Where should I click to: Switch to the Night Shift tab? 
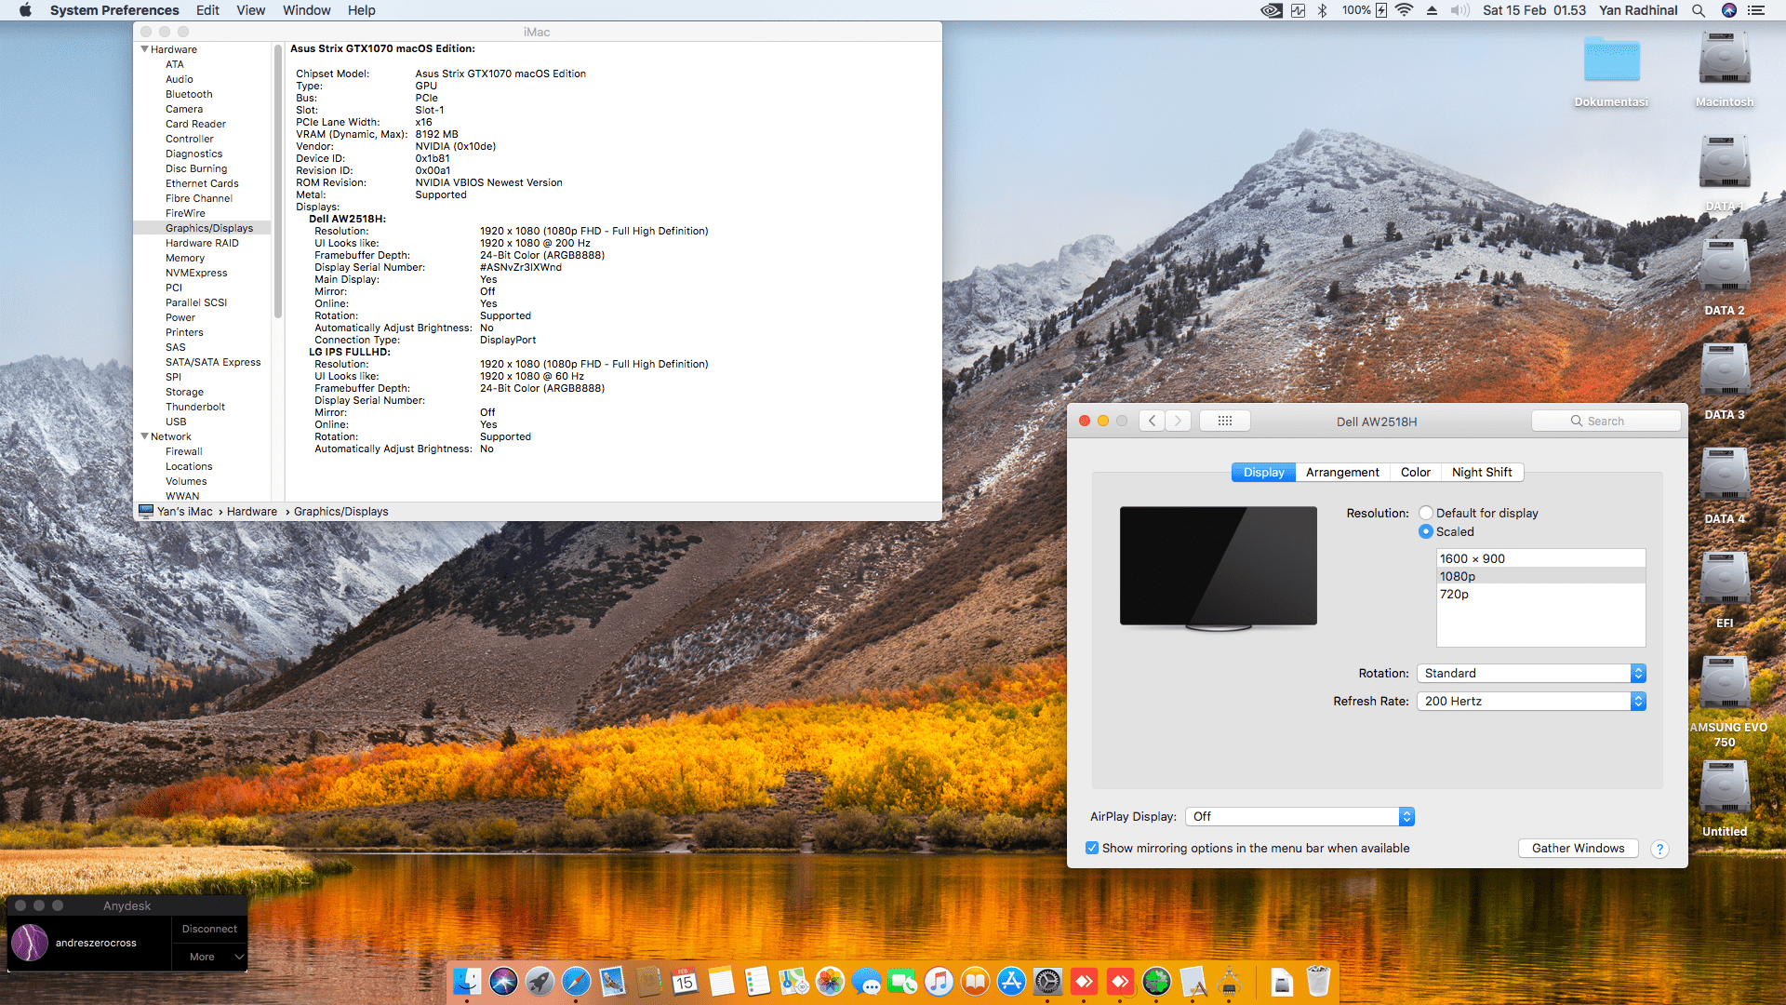coord(1481,472)
